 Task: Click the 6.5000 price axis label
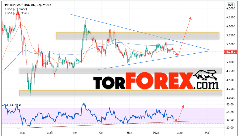pyautogui.click(x=231, y=9)
